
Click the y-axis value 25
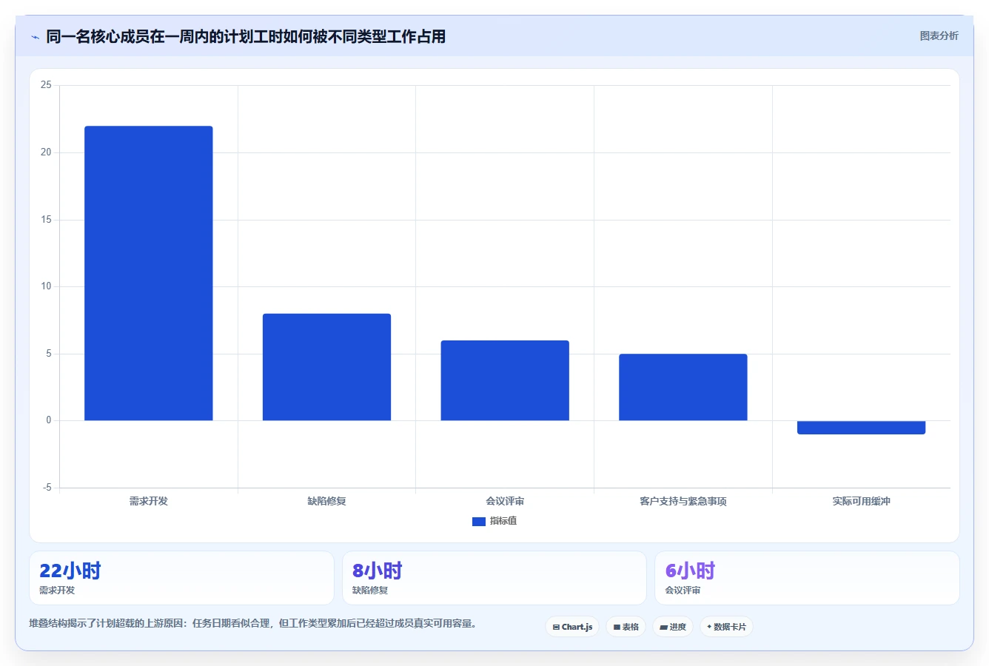pos(46,85)
